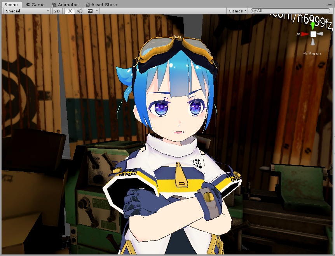
Task: Switch to the Scene tab
Action: click(11, 5)
